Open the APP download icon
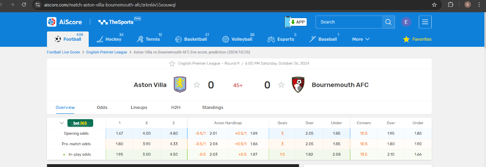The width and height of the screenshot is (486, 167). tap(295, 22)
